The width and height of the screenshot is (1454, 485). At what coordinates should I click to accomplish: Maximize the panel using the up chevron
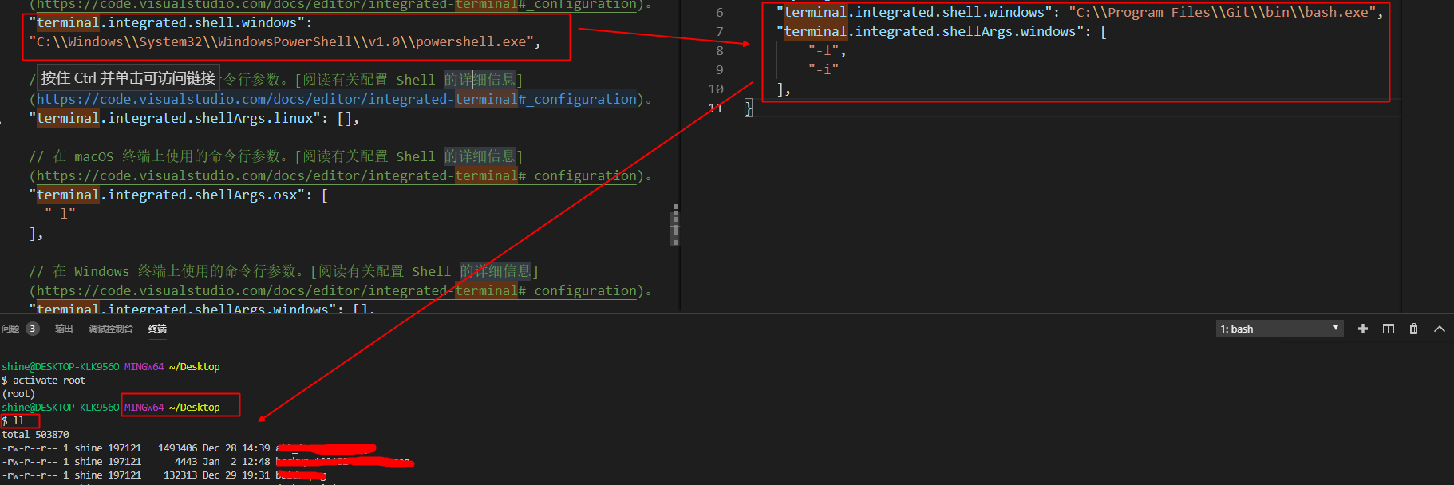point(1440,329)
